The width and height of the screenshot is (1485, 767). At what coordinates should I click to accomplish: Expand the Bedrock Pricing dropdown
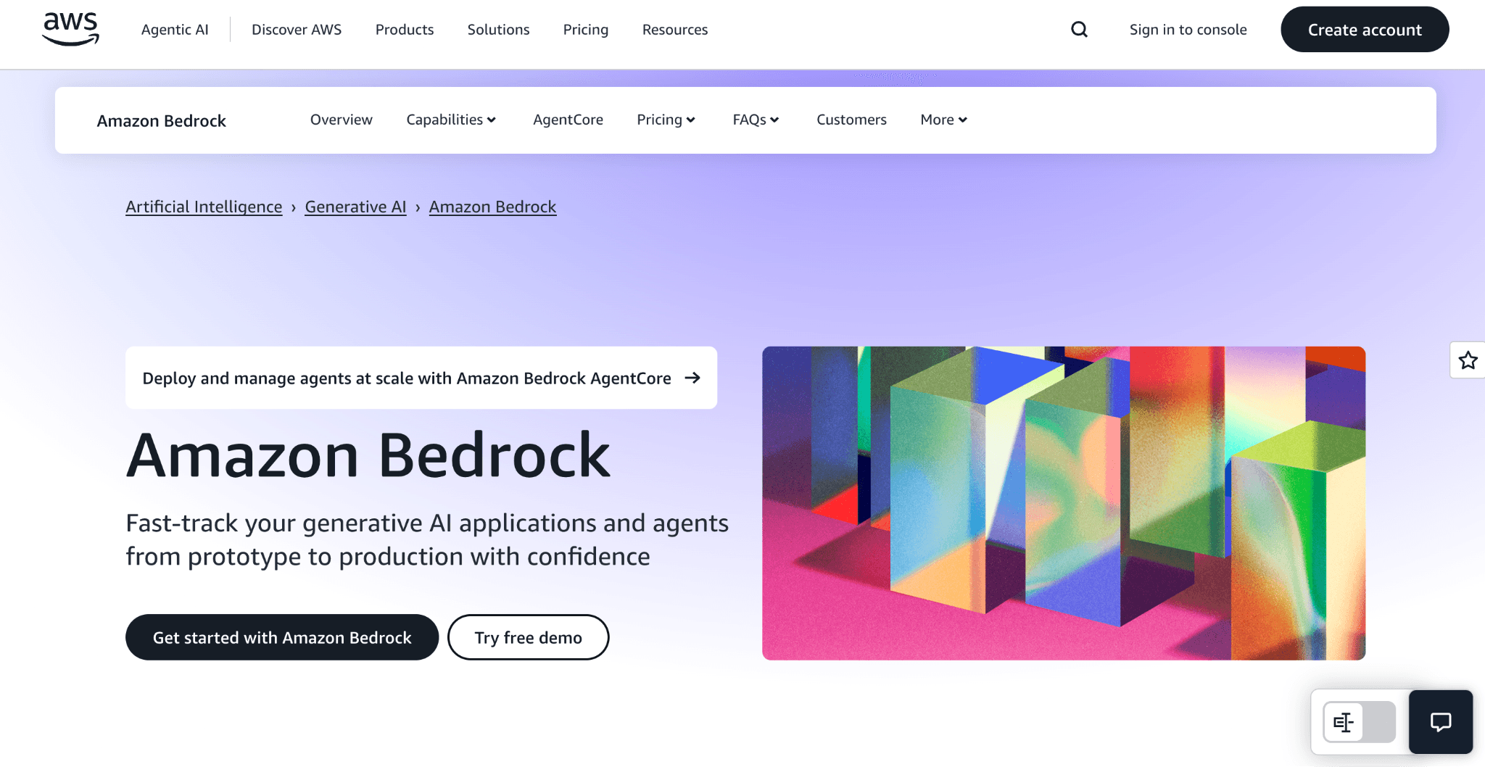[x=666, y=120]
